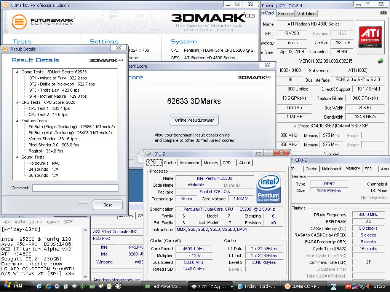Switch to 3DMark03 taskbar button

304,286
